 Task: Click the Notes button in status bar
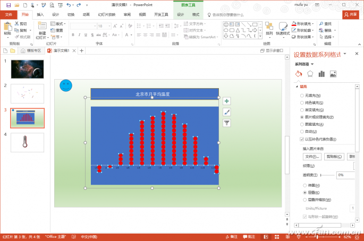[x=232, y=237]
